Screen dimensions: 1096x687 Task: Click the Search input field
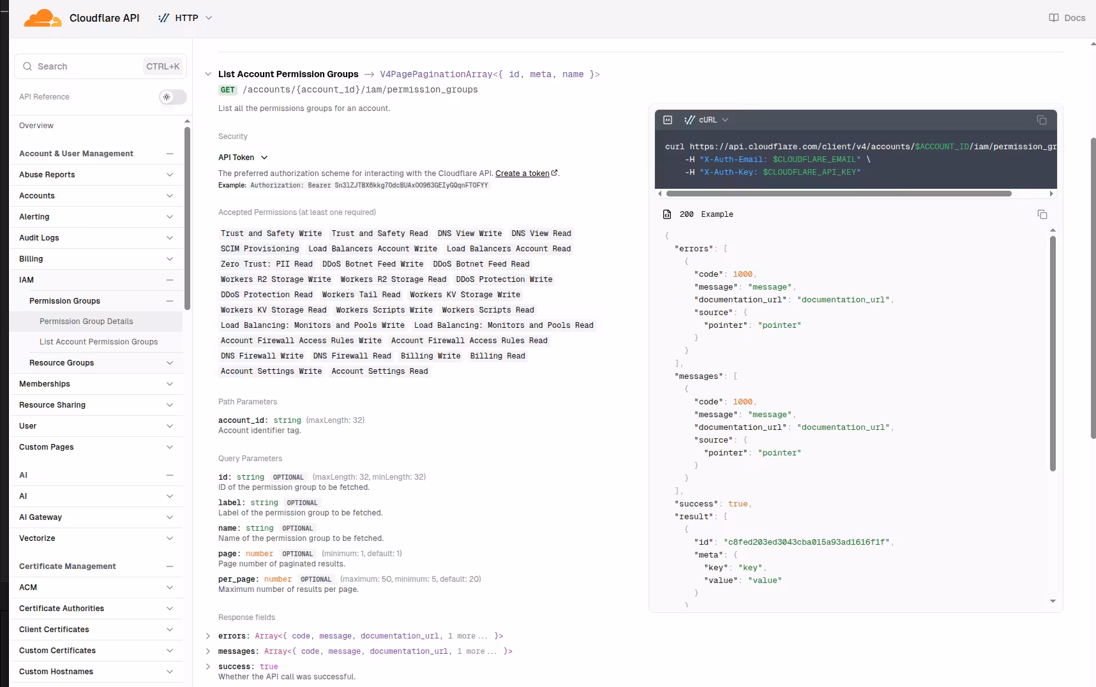pyautogui.click(x=89, y=66)
